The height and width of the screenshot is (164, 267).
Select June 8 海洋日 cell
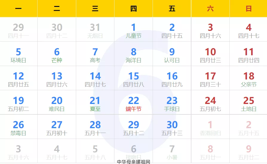click(x=133, y=54)
